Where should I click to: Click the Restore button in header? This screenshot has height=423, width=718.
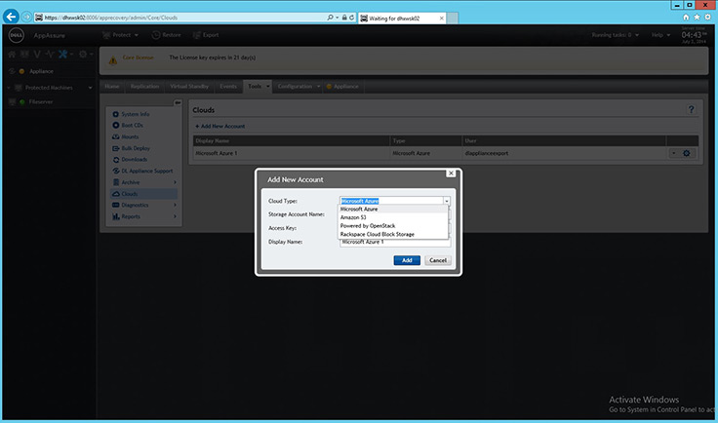(x=166, y=35)
